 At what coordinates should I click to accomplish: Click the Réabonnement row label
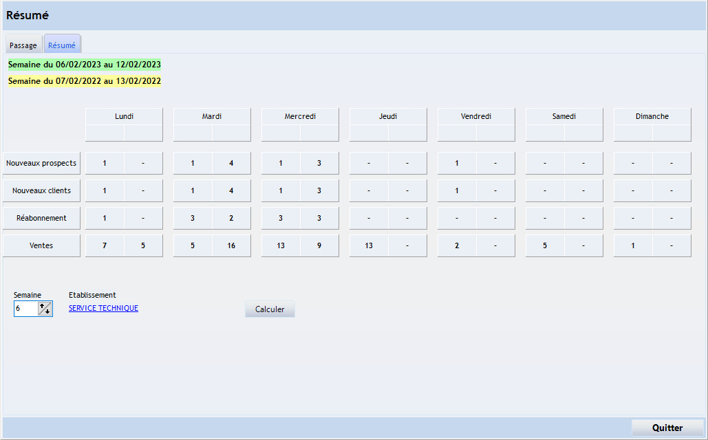click(x=41, y=218)
